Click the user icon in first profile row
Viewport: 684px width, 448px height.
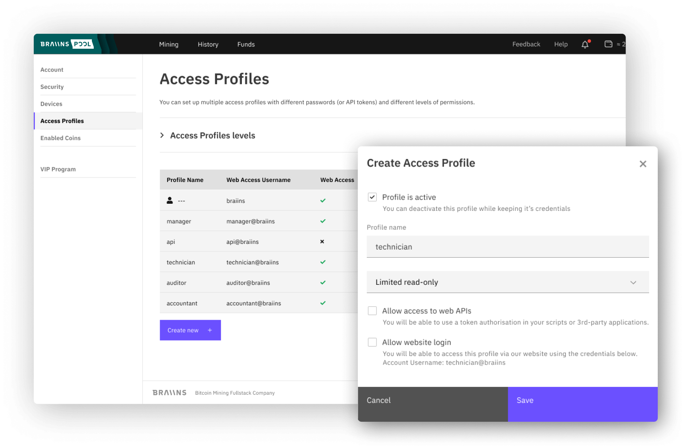point(169,200)
